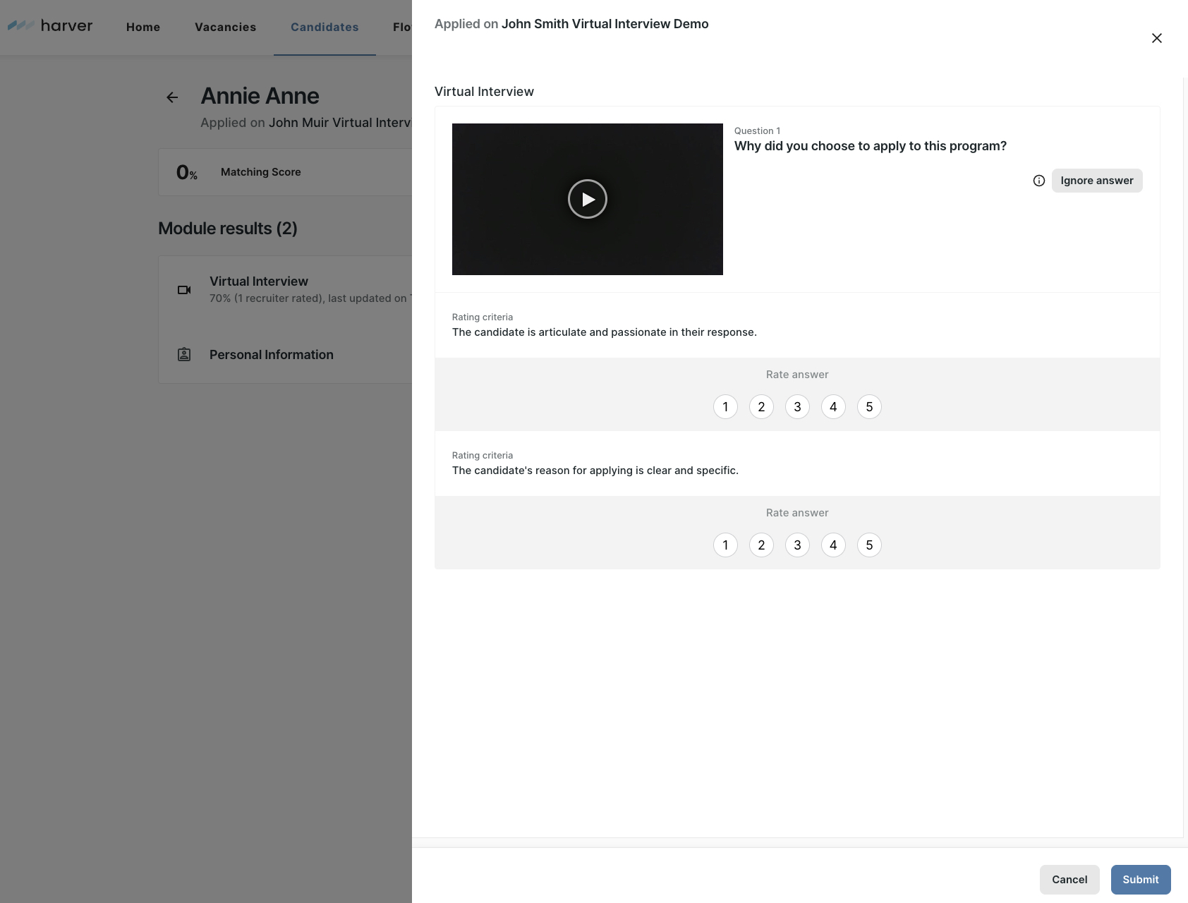
Task: Close the rating panel with the X
Action: (x=1156, y=38)
